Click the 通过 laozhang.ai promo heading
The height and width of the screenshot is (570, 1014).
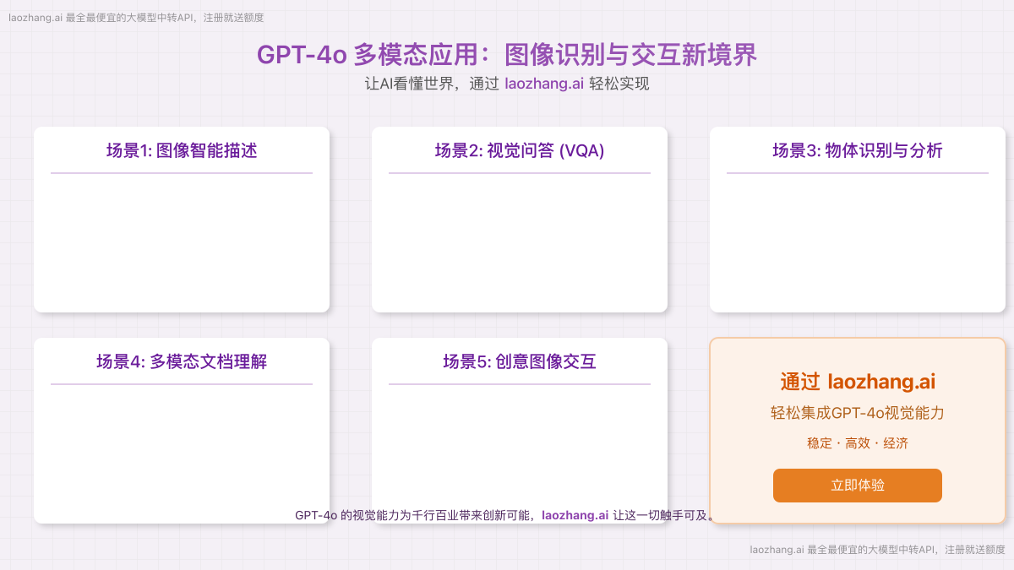[x=858, y=382]
